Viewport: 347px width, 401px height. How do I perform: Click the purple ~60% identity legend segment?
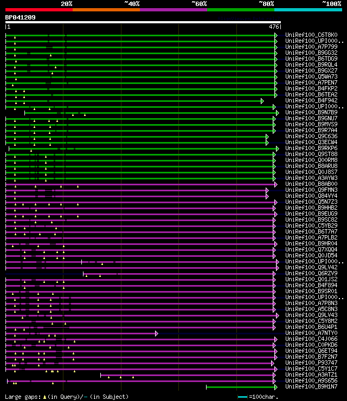(x=173, y=10)
